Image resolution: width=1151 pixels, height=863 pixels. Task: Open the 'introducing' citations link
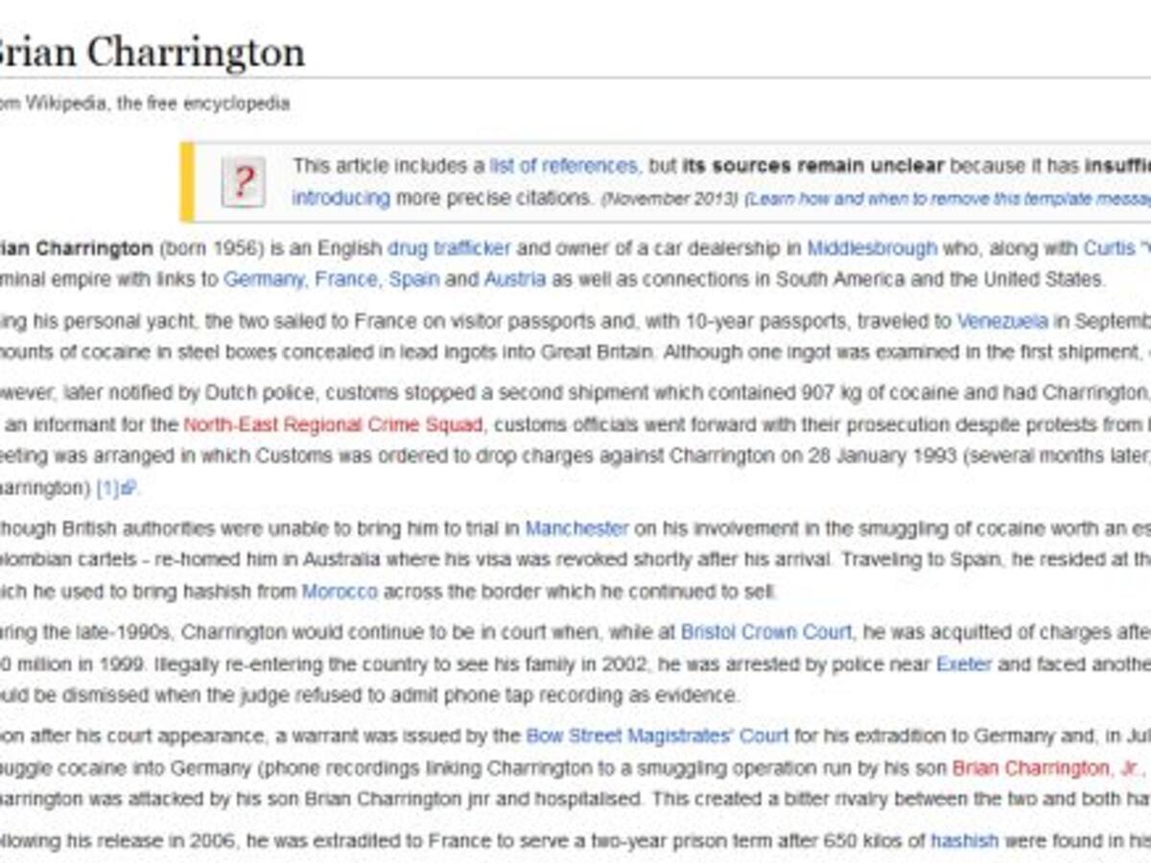(x=341, y=198)
